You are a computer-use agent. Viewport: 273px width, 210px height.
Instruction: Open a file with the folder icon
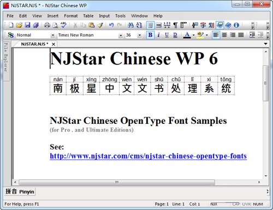[x=19, y=25]
